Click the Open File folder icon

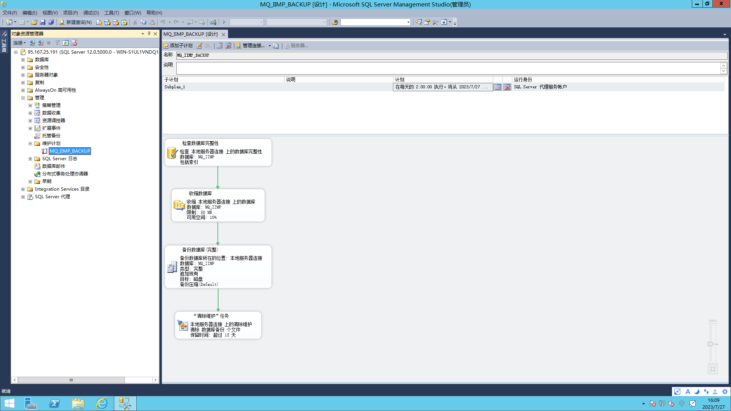click(34, 22)
